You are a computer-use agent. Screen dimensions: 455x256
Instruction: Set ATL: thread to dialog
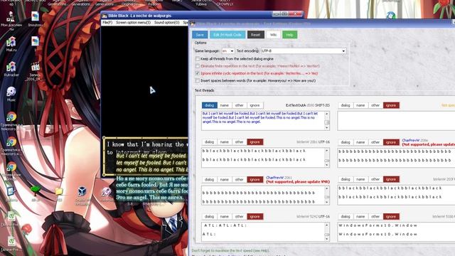(209, 216)
